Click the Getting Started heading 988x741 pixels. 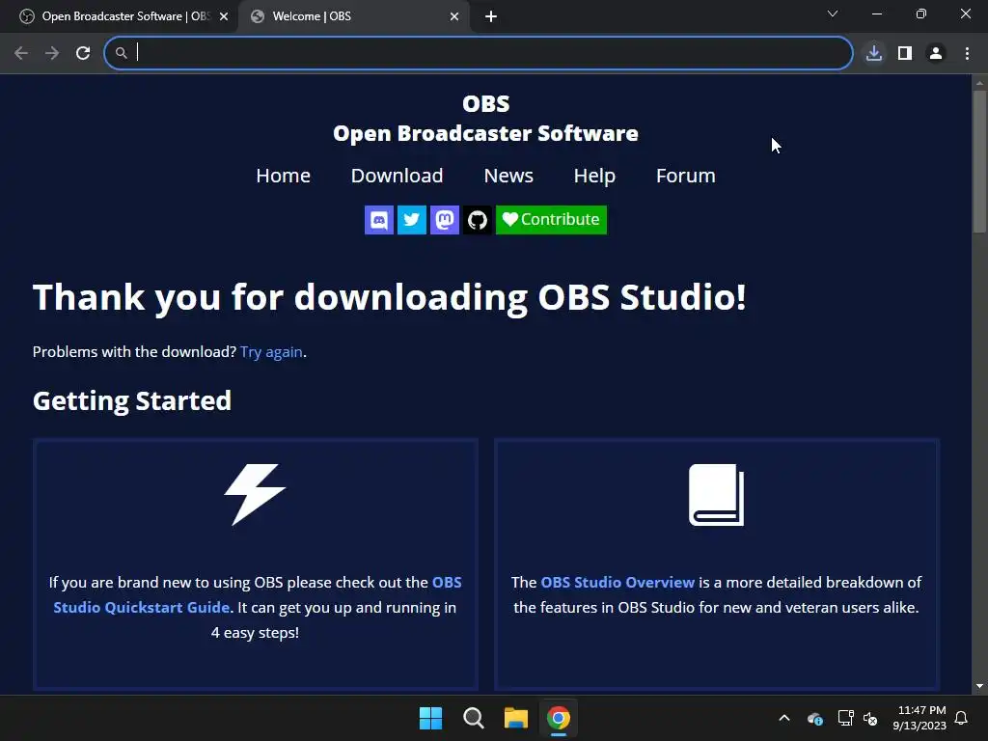(132, 400)
